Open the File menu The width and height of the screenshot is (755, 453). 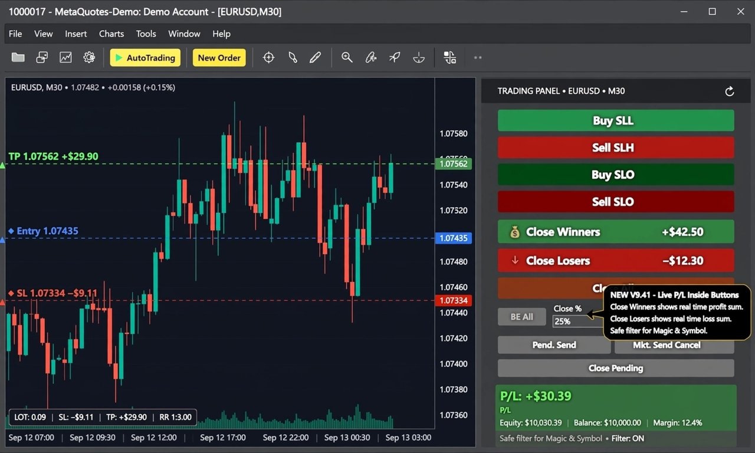[15, 34]
